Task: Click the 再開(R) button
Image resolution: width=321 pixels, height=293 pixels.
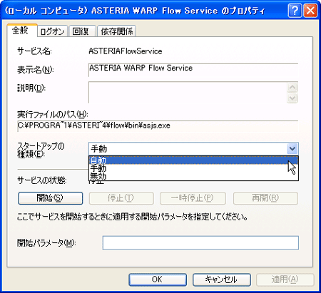Action: [x=265, y=198]
